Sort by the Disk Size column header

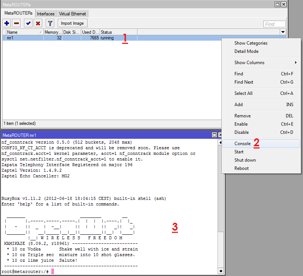pos(72,32)
